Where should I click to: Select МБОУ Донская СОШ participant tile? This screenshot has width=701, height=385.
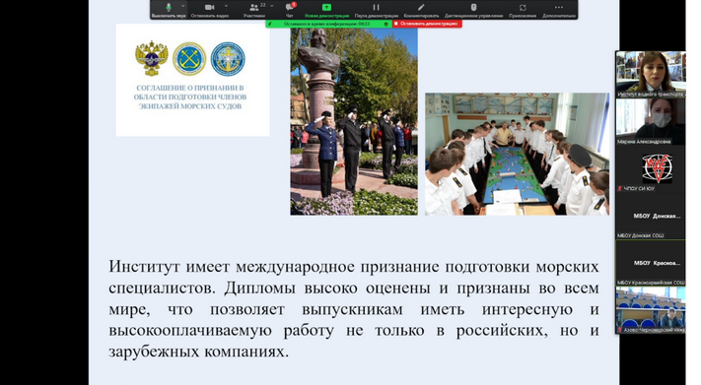coord(651,216)
